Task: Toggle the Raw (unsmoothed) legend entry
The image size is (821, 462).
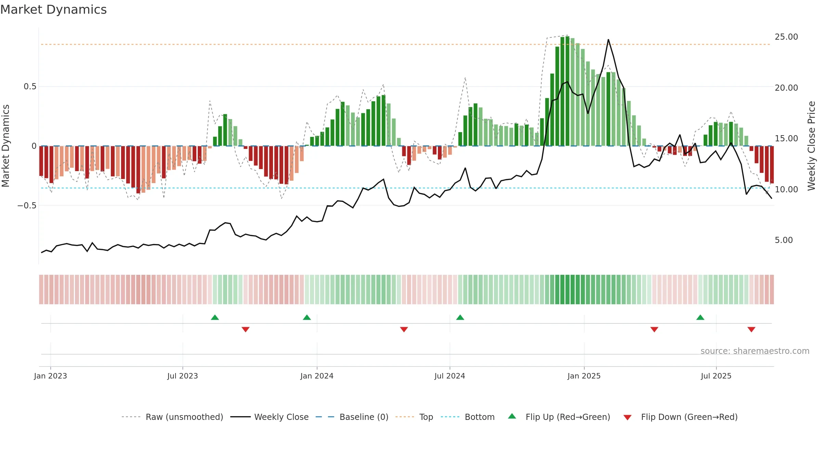Action: (x=172, y=417)
